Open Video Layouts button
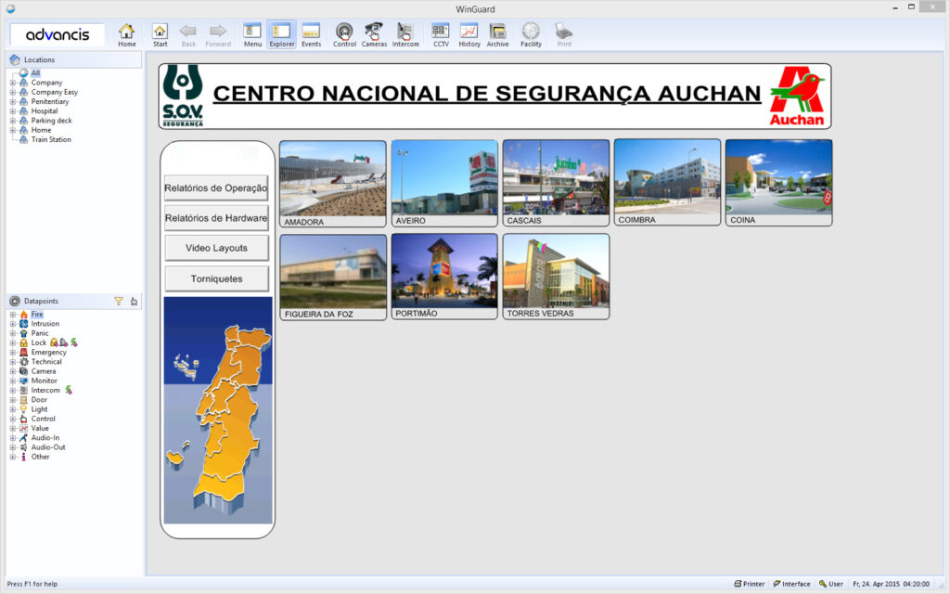 [x=216, y=248]
